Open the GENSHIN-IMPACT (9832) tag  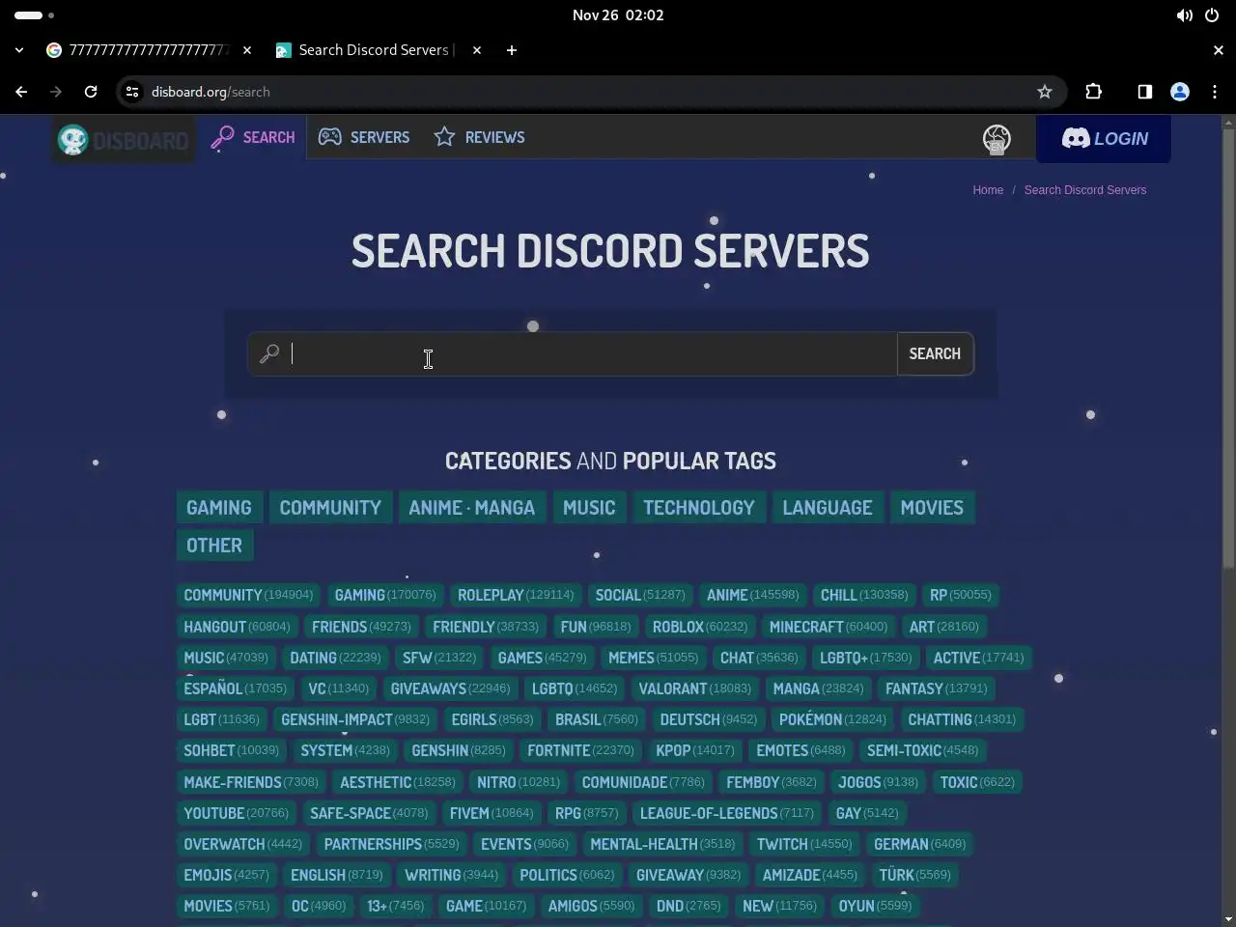pos(355,719)
